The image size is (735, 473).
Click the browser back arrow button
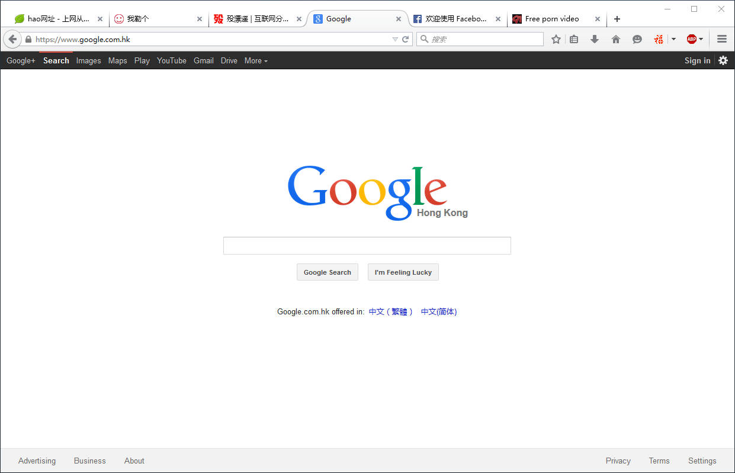point(12,39)
